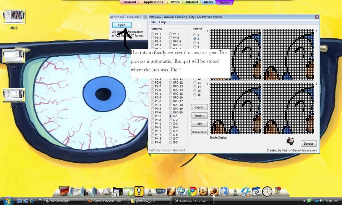Click the Windows Start orb
The width and height of the screenshot is (342, 205).
click(x=8, y=201)
